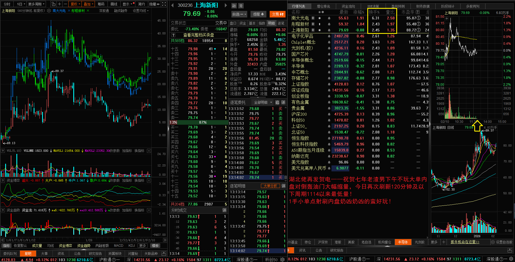This screenshot has height=262, width=515.
Task: Click the orange 交易 button
Action: [278, 14]
